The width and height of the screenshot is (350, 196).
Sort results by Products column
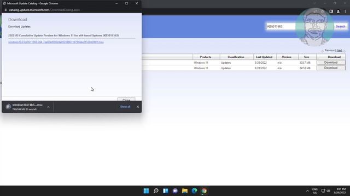coord(206,57)
